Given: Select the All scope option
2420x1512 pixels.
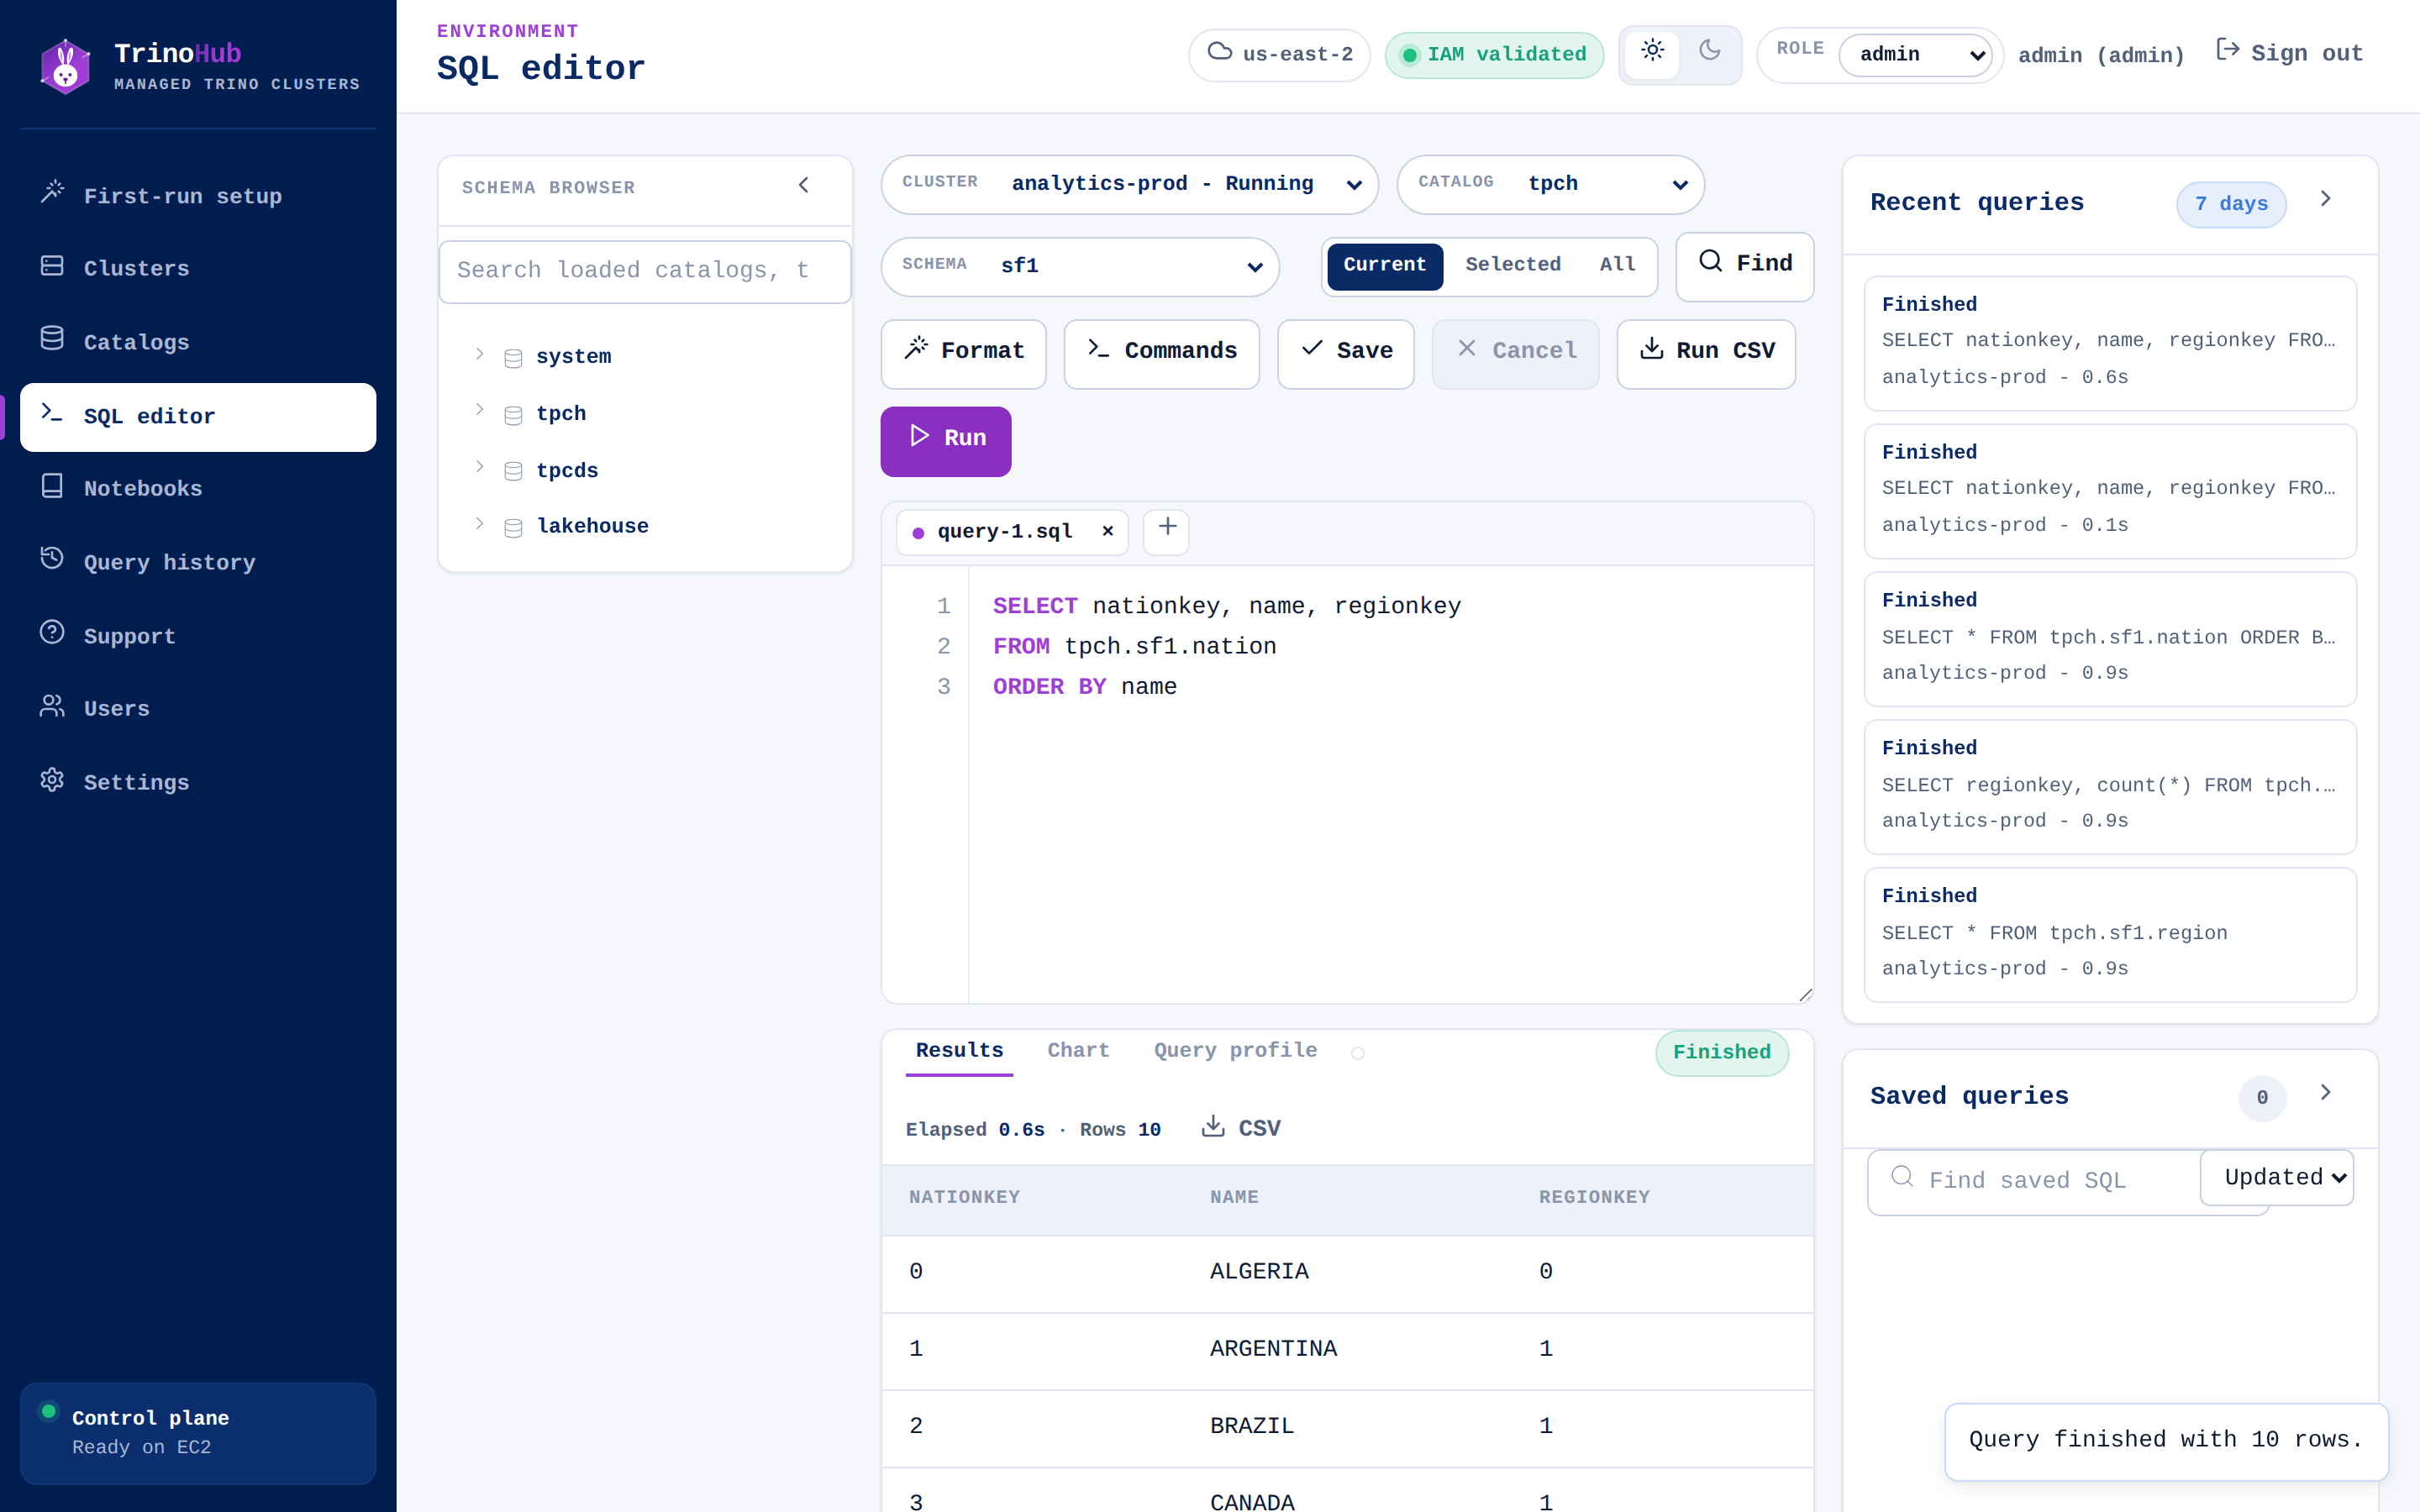Looking at the screenshot, I should 1617,265.
